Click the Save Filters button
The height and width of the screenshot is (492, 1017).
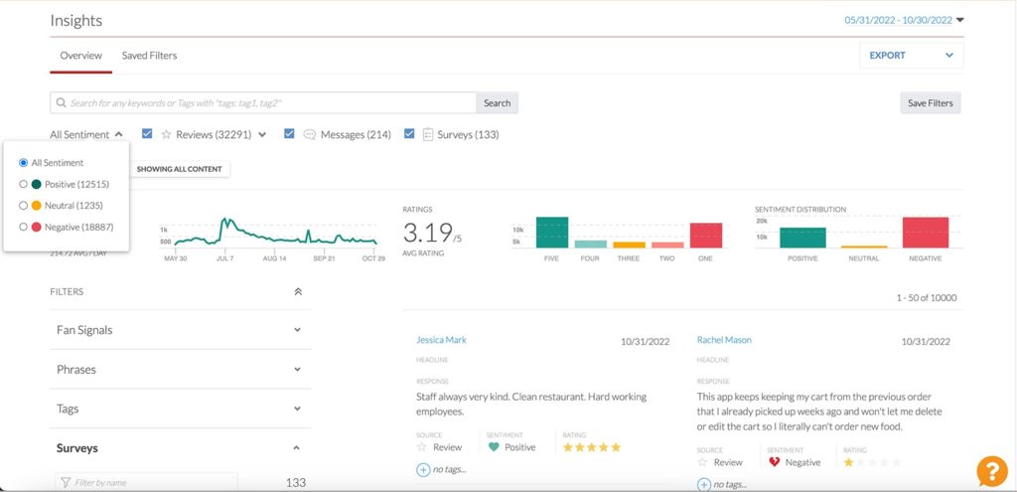[x=930, y=102]
